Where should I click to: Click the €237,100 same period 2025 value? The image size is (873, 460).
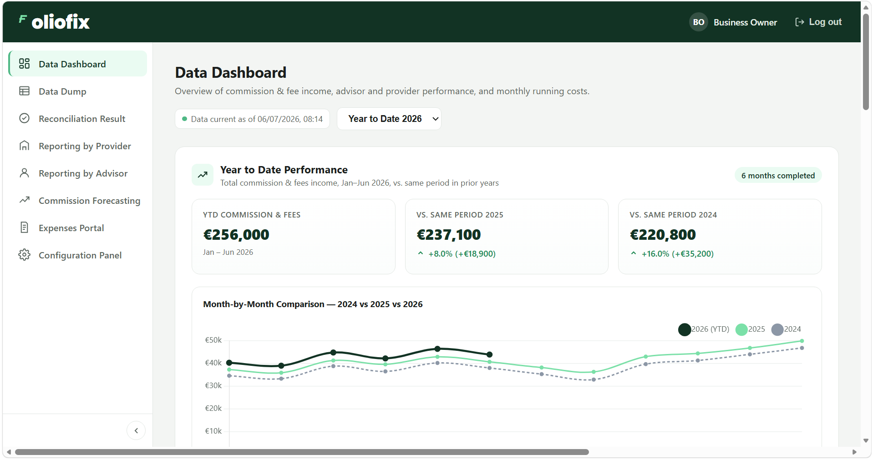tap(449, 234)
